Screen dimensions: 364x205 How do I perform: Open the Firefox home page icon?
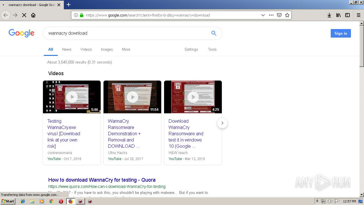coord(33,15)
